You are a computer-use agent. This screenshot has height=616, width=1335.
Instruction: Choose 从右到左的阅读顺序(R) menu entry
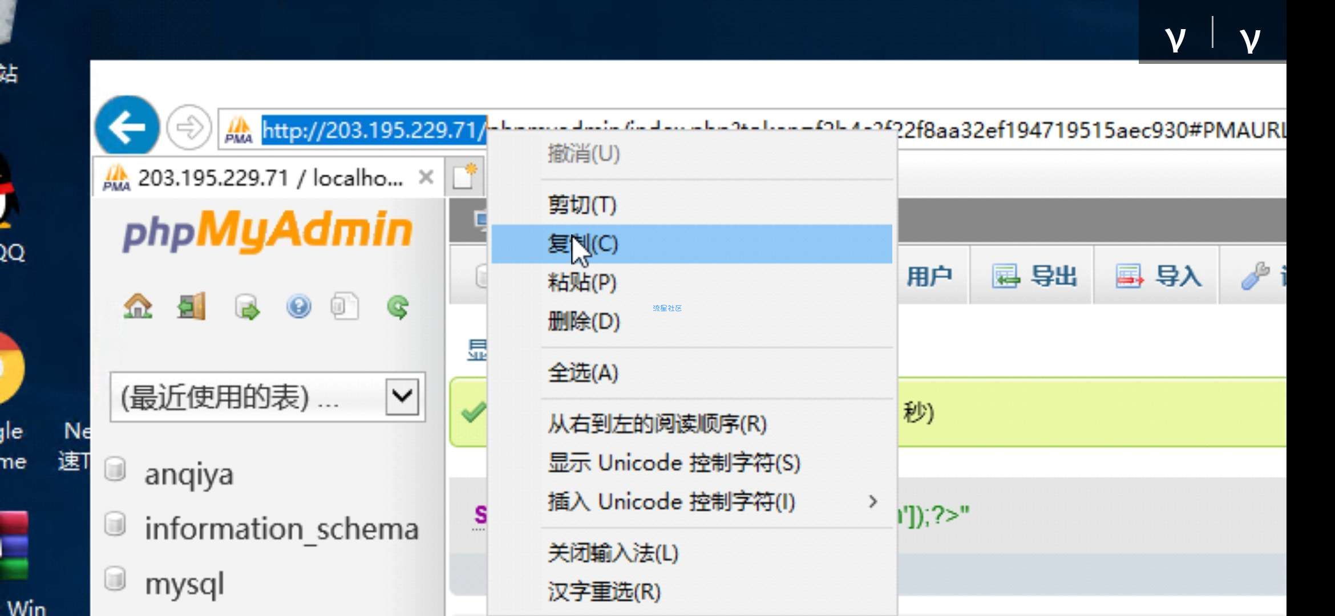click(691, 424)
